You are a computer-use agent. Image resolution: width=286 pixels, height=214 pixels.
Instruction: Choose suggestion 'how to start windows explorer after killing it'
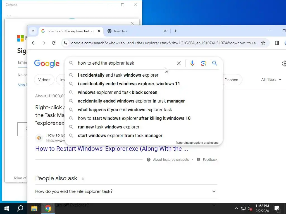coord(144,118)
